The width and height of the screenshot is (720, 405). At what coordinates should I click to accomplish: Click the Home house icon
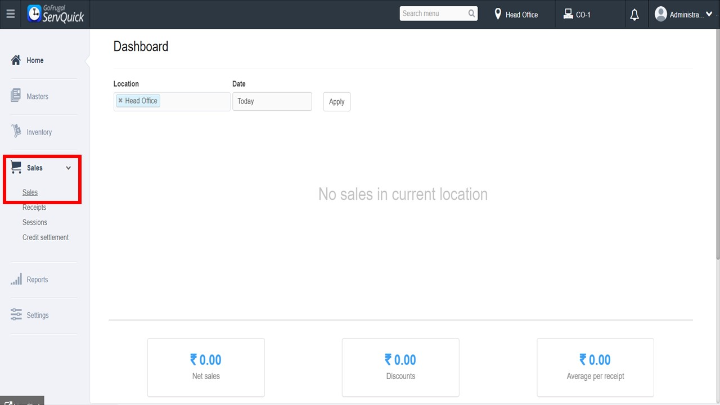click(16, 60)
